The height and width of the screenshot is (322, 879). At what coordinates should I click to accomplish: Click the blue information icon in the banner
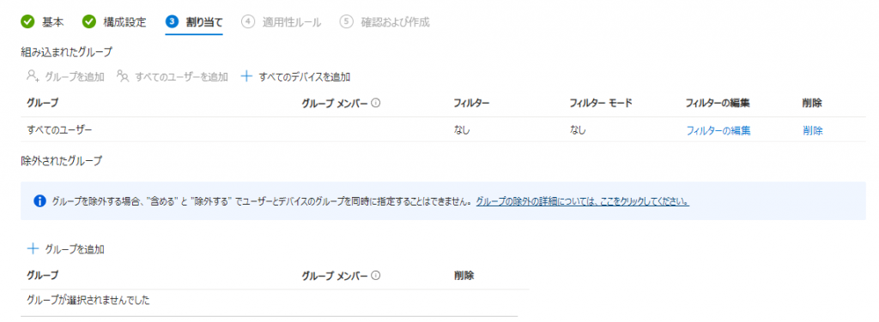tap(39, 200)
